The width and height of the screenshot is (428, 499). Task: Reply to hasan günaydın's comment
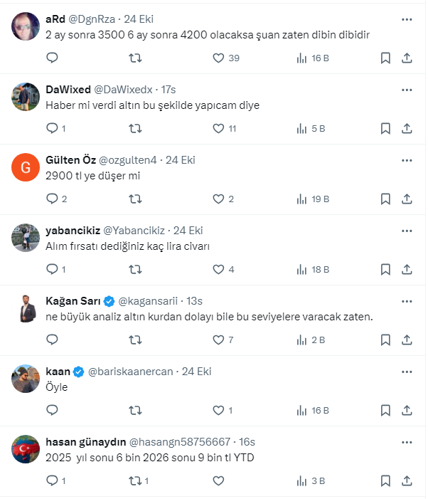coord(52,481)
